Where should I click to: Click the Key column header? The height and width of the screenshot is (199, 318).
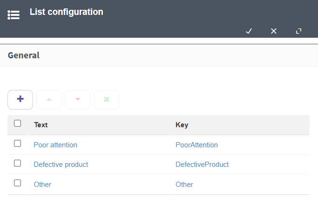point(182,125)
